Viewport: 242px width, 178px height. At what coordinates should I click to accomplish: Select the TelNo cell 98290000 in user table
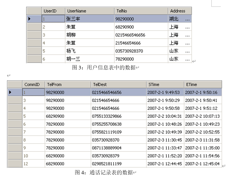[x=141, y=19]
